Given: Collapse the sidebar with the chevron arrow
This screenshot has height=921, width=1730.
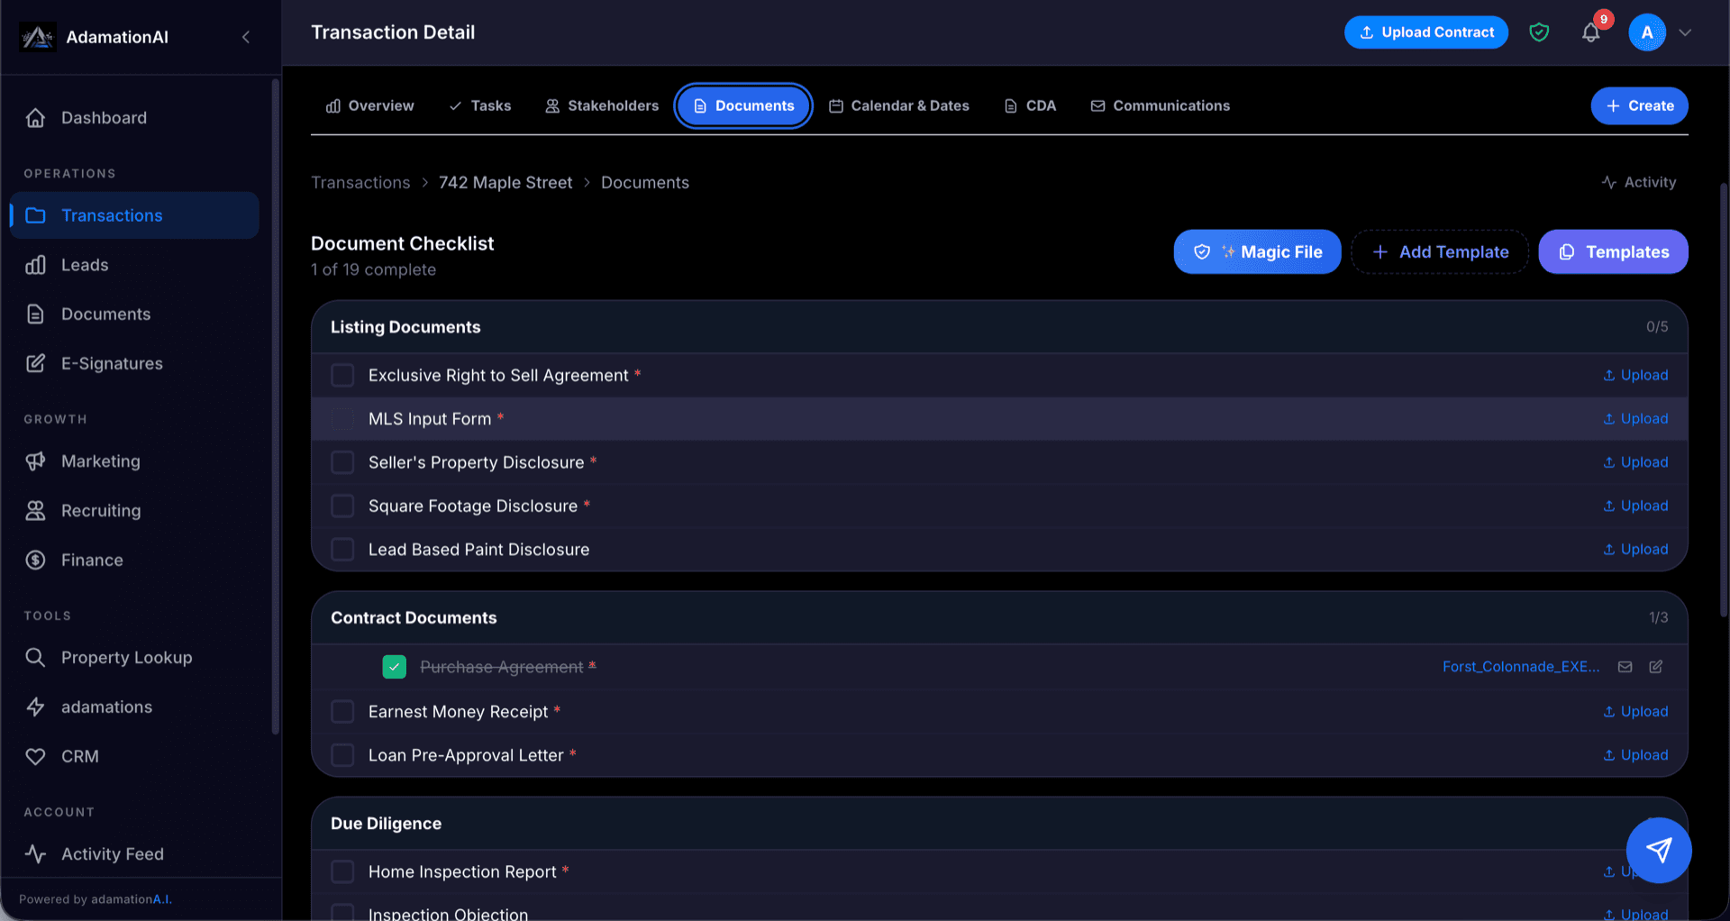Looking at the screenshot, I should (x=246, y=37).
